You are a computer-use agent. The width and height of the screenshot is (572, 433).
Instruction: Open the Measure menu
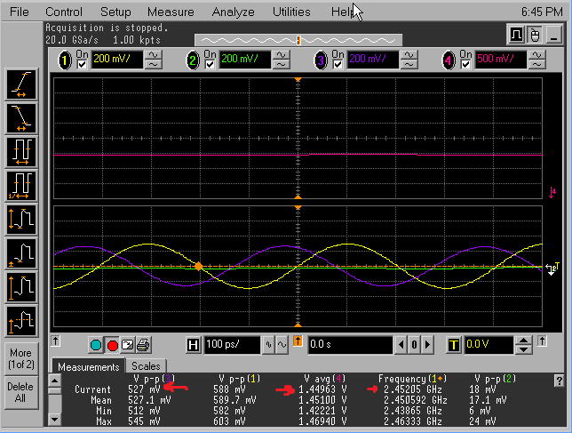pyautogui.click(x=171, y=12)
